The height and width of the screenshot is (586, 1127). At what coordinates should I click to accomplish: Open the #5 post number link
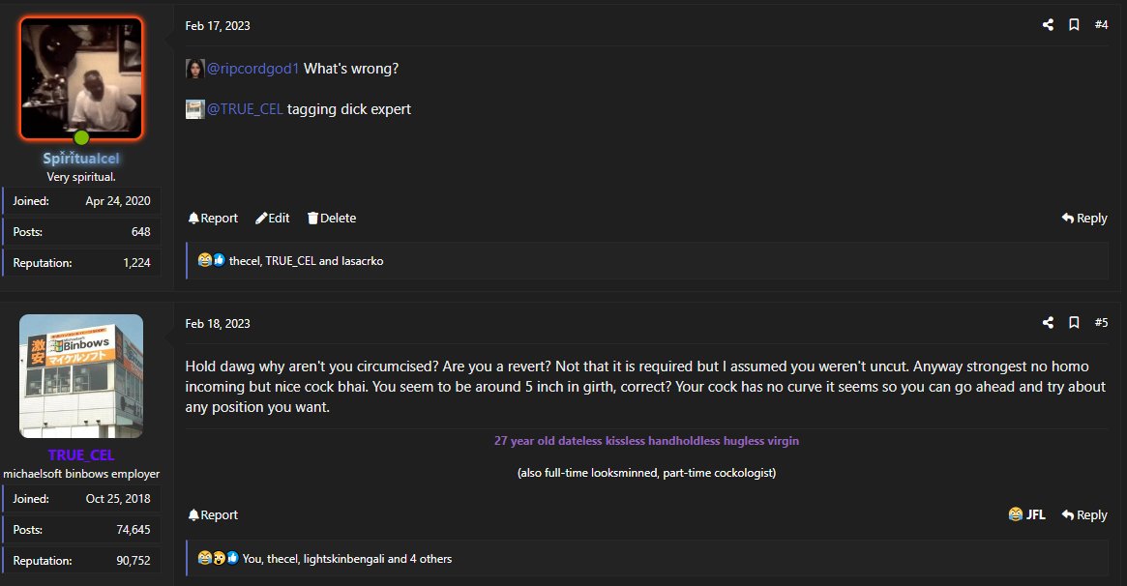[1101, 322]
